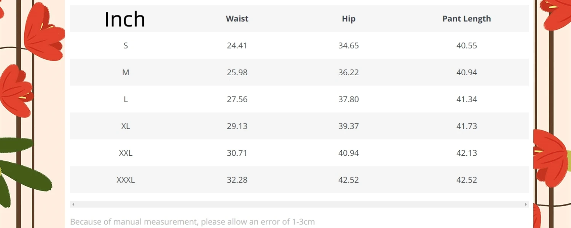Click the XXL size row label
571x228 pixels.
[126, 153]
